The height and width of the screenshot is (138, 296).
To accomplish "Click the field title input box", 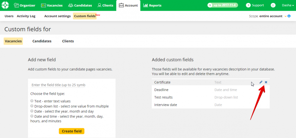I will [x=71, y=85].
